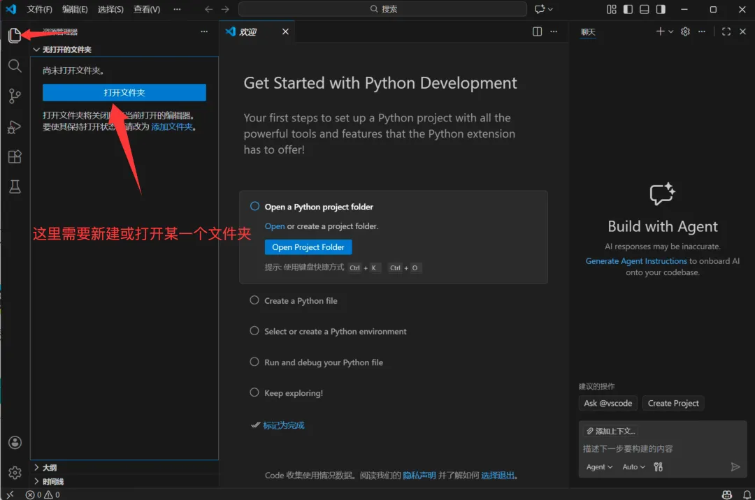Click the chat input field 描述下一步要构建的内容
The width and height of the screenshot is (755, 500).
(x=663, y=448)
